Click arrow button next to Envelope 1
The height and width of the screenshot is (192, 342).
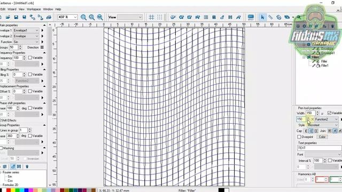tap(43, 30)
